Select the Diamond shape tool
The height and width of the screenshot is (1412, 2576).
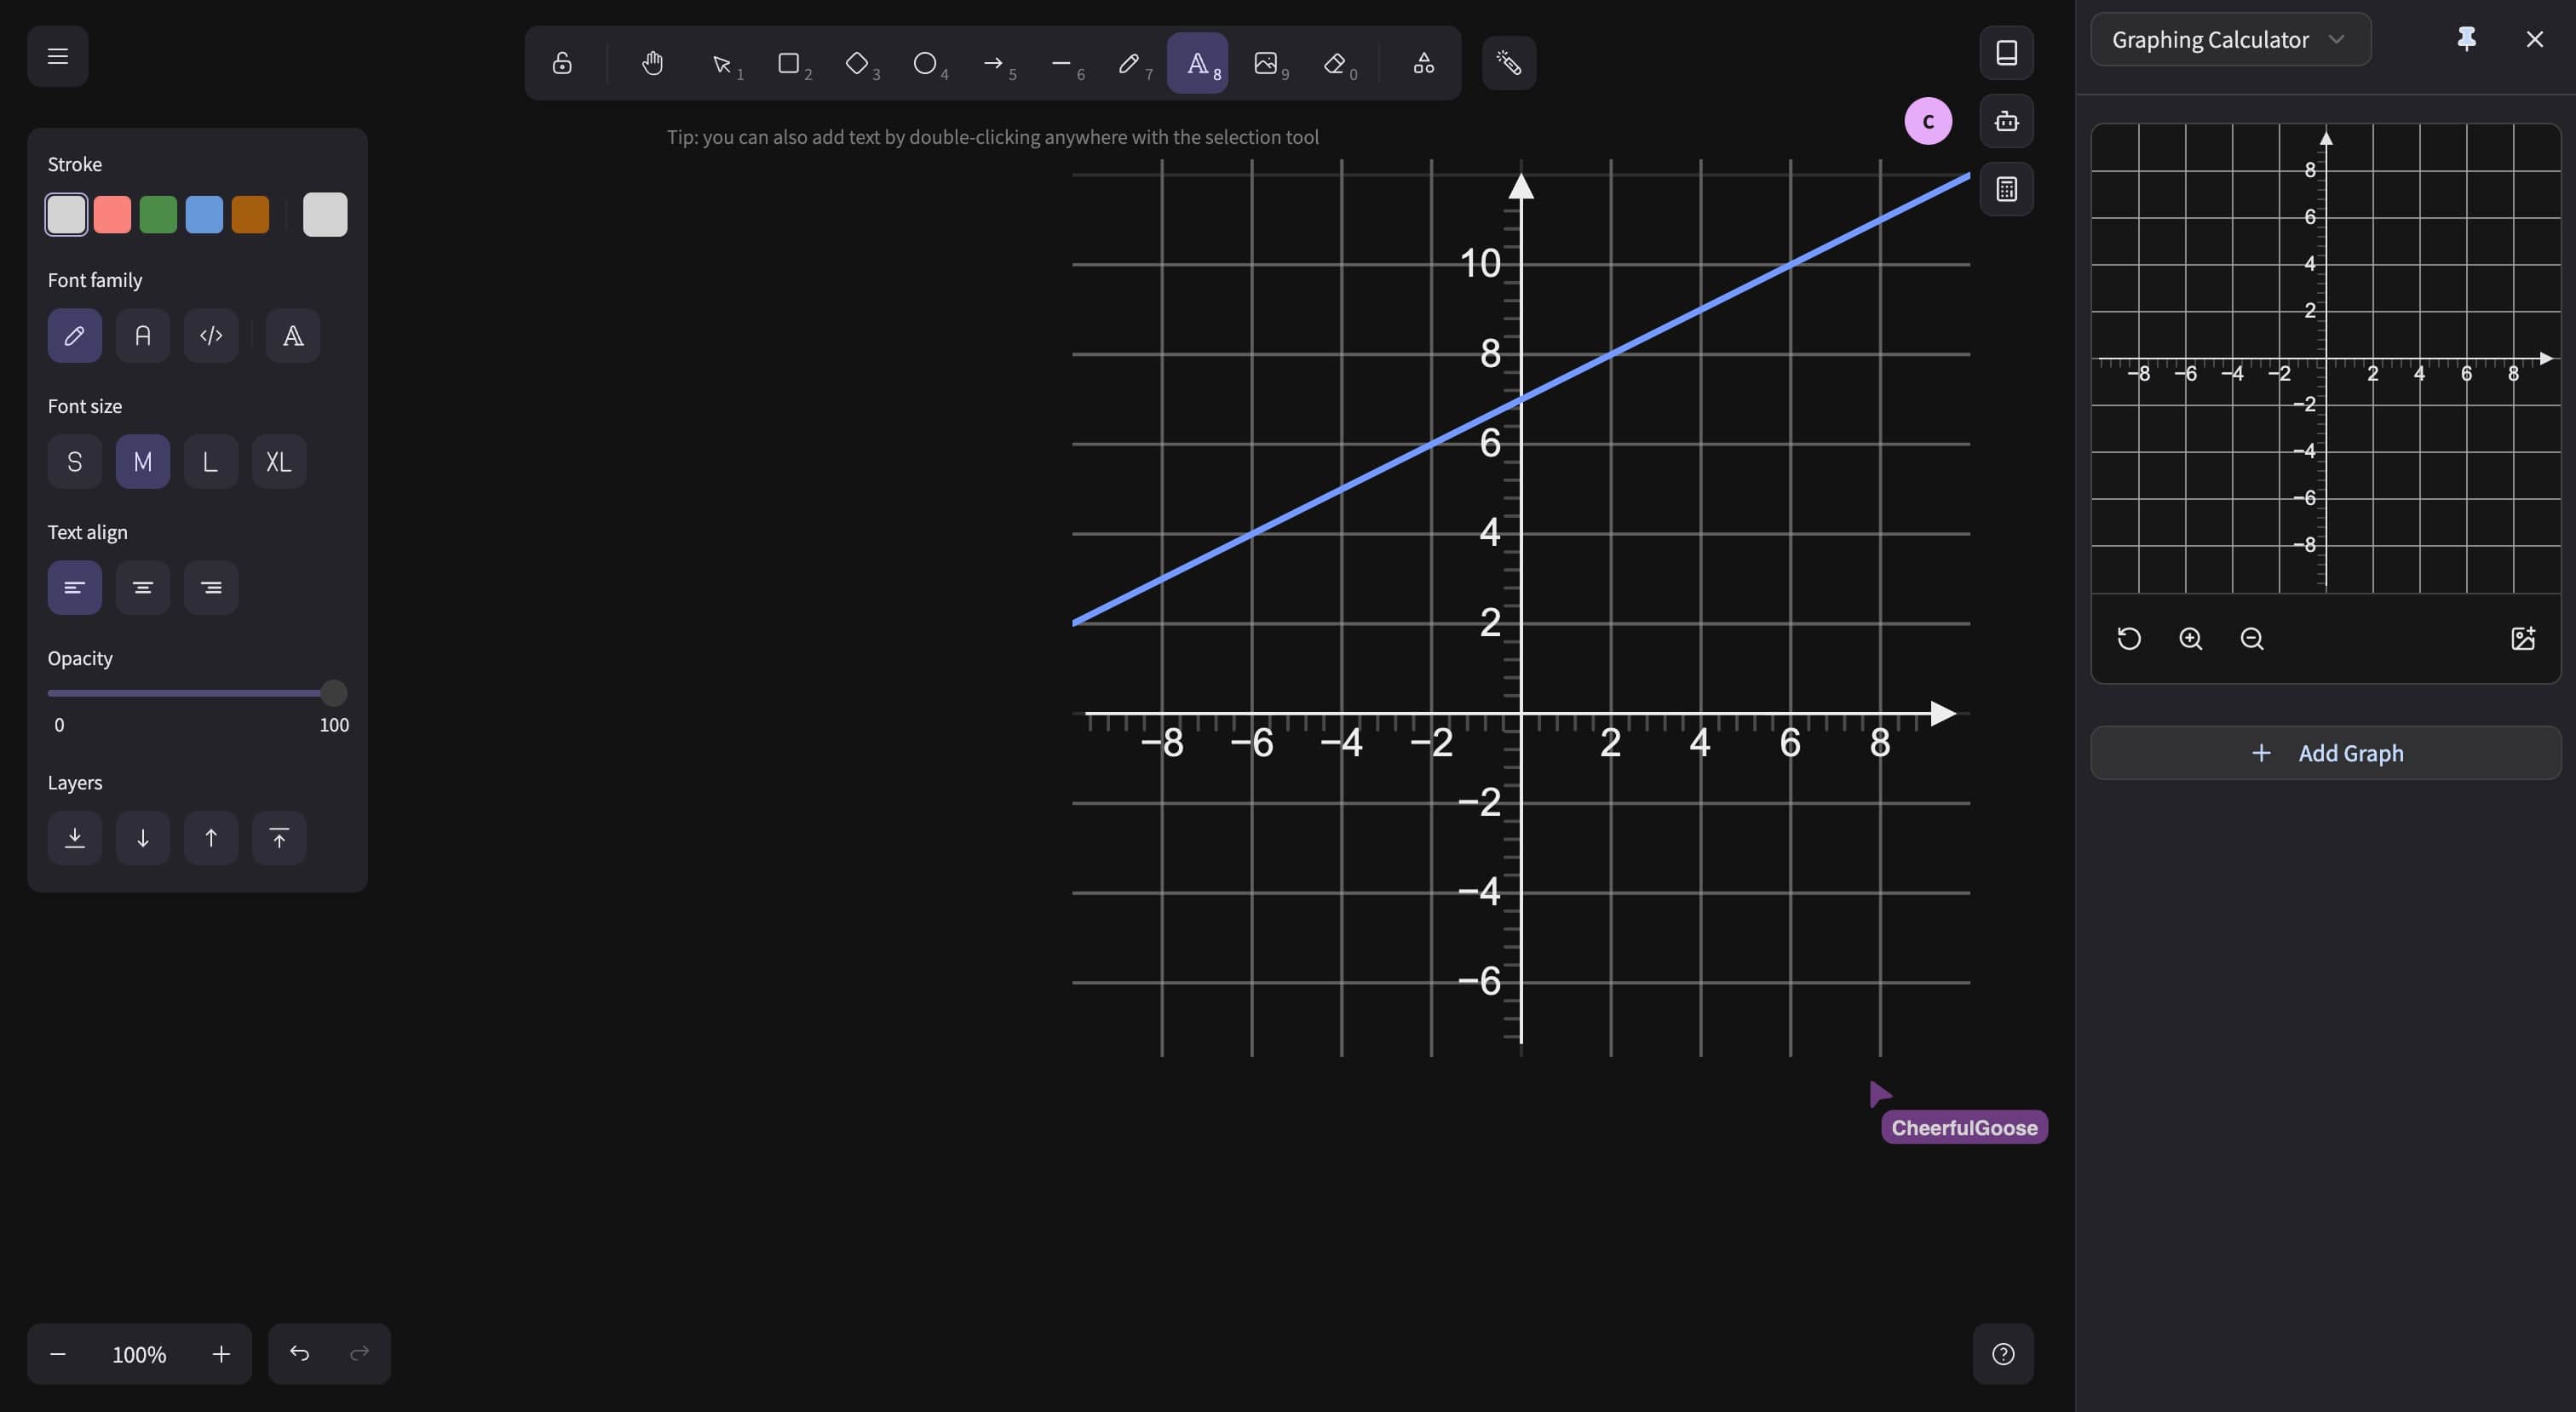click(x=857, y=64)
